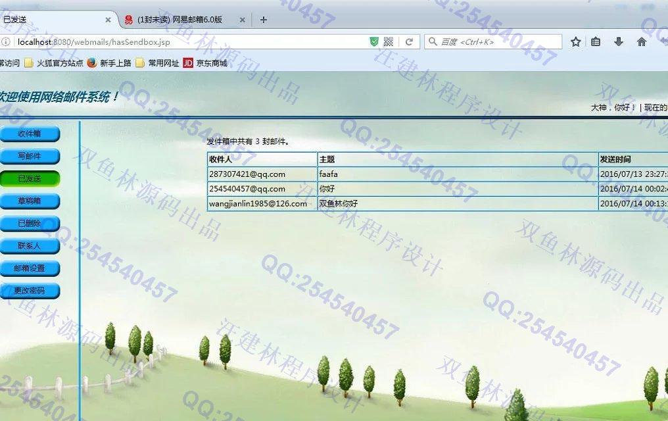Switch to the 网易邮箱6.0版 tab

coord(184,20)
